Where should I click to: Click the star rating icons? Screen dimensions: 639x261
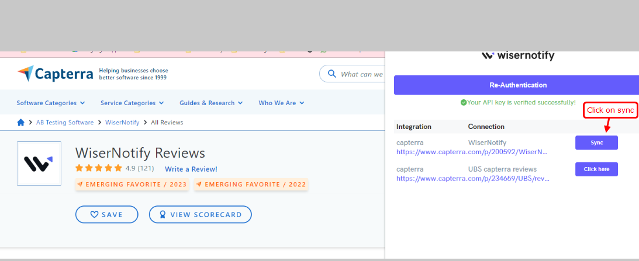98,168
